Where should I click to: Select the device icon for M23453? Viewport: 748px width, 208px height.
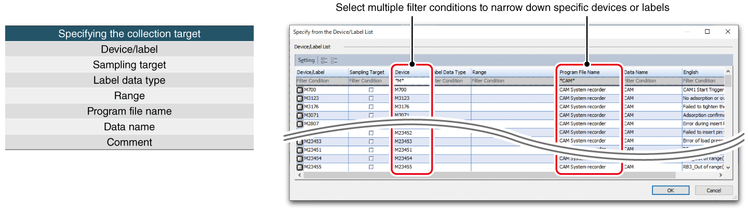[300, 141]
